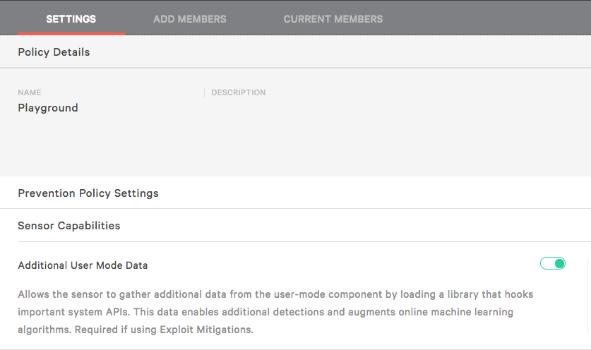Click the DESCRIPTION field label
This screenshot has height=350, width=591.
pos(238,92)
